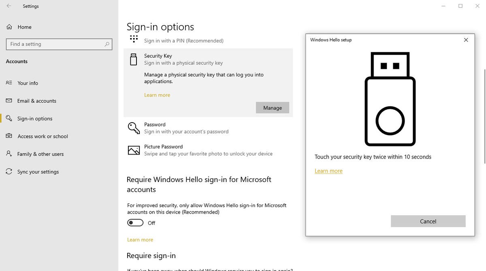Image resolution: width=486 pixels, height=271 pixels.
Task: Close the Windows Hello setup dialog
Action: pos(466,40)
